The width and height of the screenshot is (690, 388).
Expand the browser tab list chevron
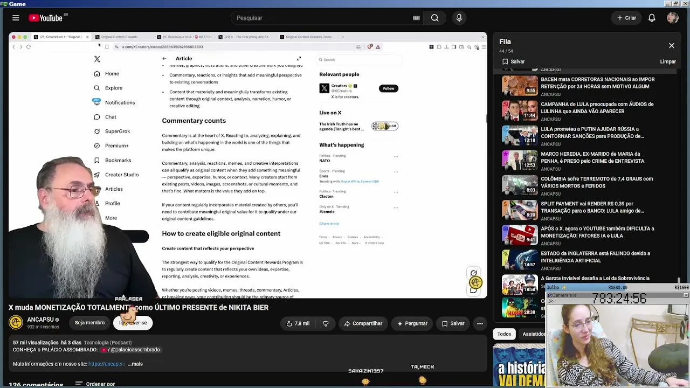pyautogui.click(x=482, y=37)
